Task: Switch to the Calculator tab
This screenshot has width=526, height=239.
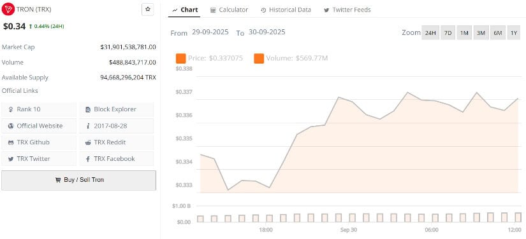Action: click(x=229, y=10)
